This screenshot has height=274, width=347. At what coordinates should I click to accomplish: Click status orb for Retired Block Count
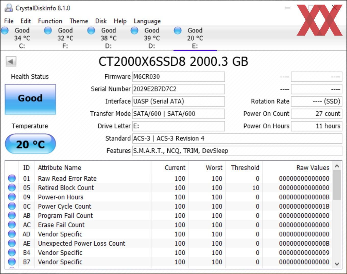tap(12, 187)
